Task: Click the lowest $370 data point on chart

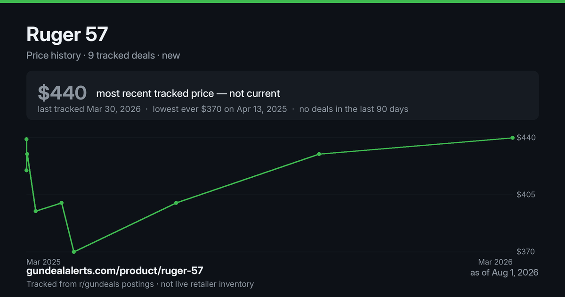Action: tap(74, 252)
